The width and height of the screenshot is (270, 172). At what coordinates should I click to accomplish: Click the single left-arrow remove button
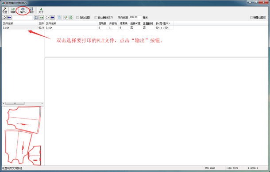click(x=47, y=17)
